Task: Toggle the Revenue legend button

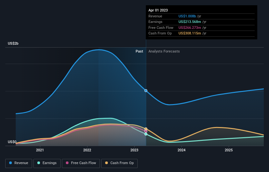Action: click(x=19, y=163)
